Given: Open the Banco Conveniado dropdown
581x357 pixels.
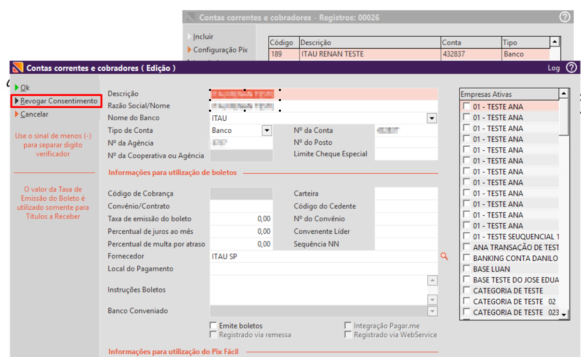Looking at the screenshot, I should tap(433, 311).
